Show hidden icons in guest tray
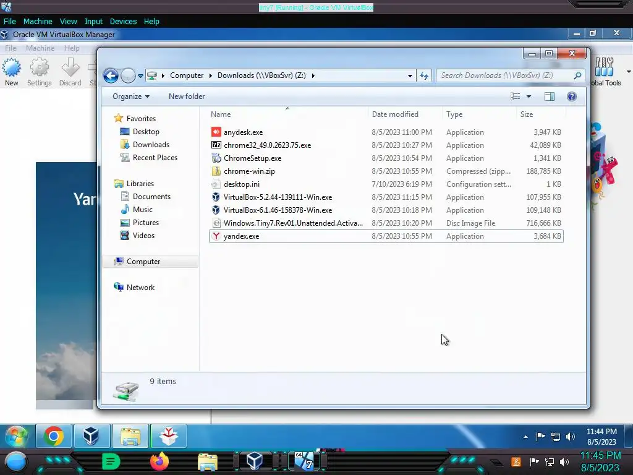 click(525, 437)
